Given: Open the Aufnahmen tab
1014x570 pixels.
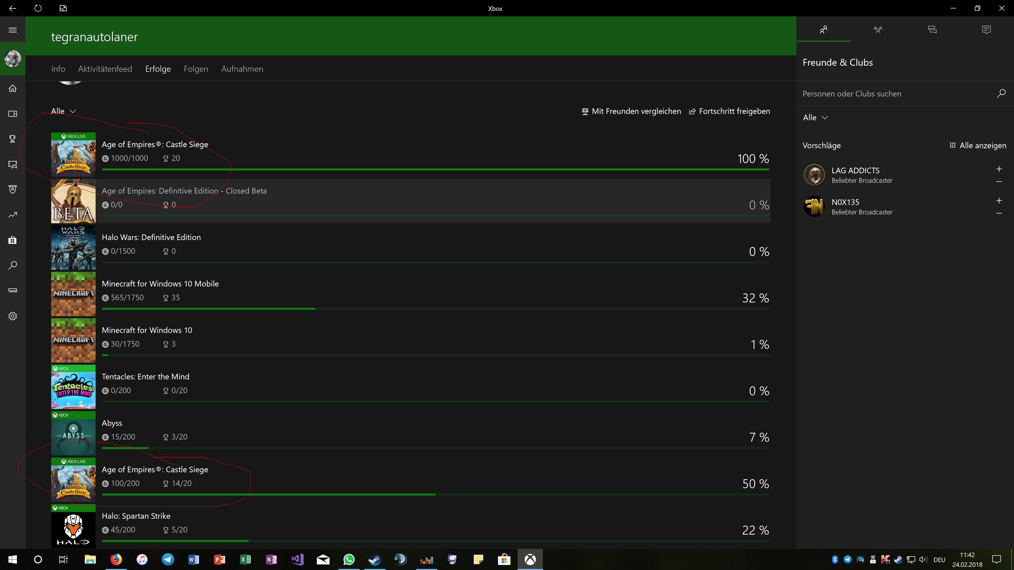Looking at the screenshot, I should [242, 69].
